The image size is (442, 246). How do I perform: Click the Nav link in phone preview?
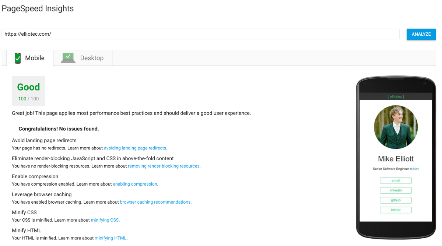[416, 169]
